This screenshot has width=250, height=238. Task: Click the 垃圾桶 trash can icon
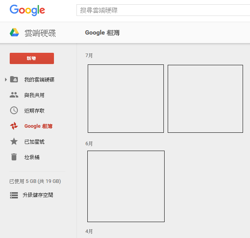14,157
